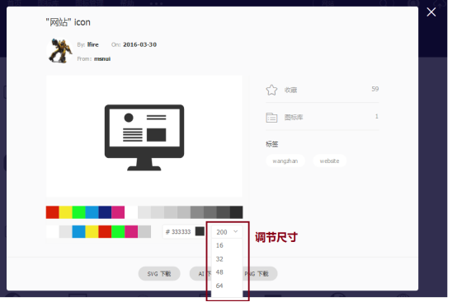
Task: Click the 图标库 library label
Action: coord(294,118)
